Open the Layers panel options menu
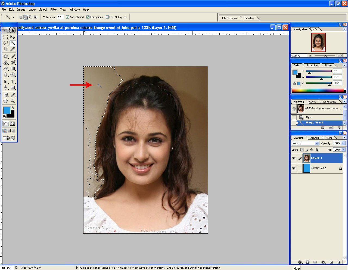This screenshot has height=270, width=348. coord(344,138)
